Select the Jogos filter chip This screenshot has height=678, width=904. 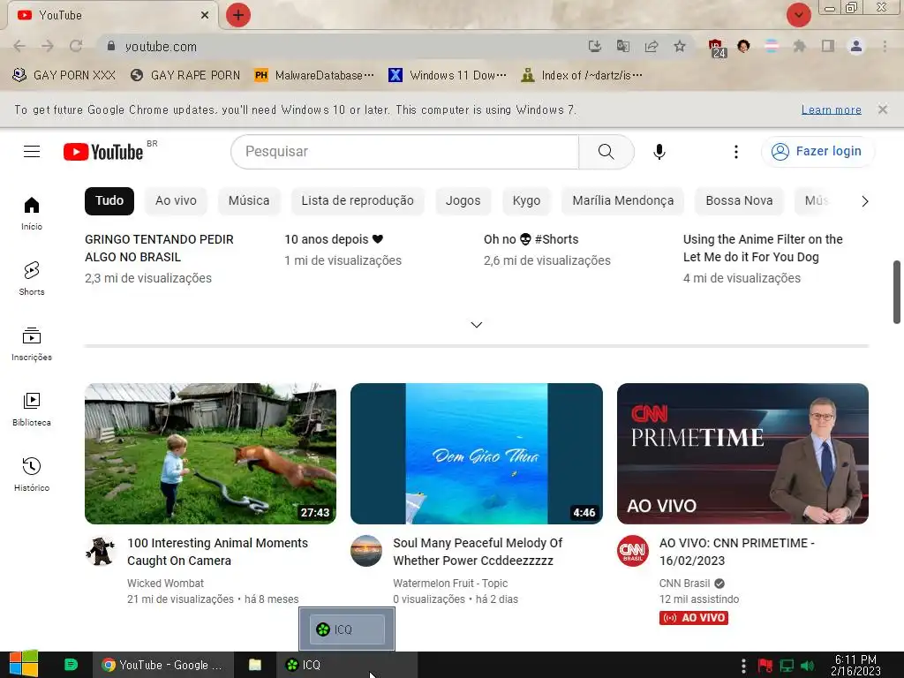coord(463,200)
